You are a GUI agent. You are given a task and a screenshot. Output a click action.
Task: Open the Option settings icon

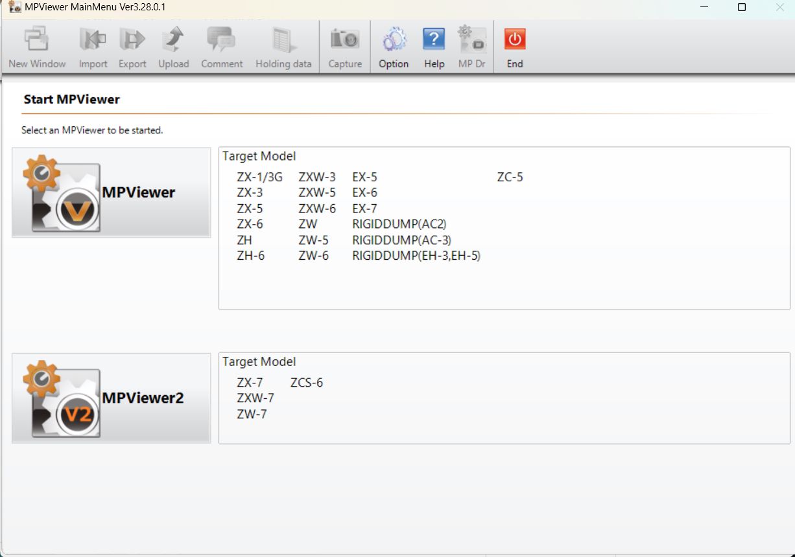click(393, 39)
